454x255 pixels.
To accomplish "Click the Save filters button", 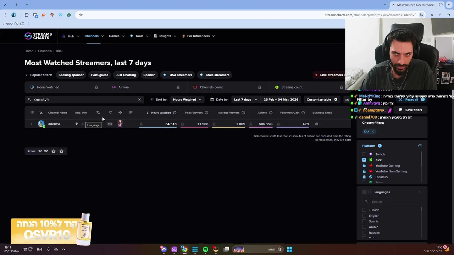I will coord(410,110).
